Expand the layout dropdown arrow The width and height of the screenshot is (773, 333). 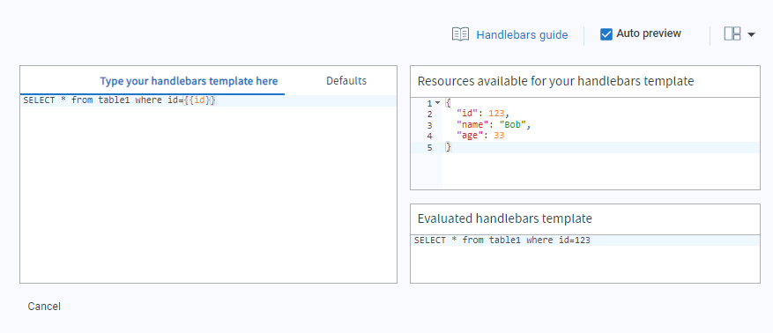pos(751,34)
